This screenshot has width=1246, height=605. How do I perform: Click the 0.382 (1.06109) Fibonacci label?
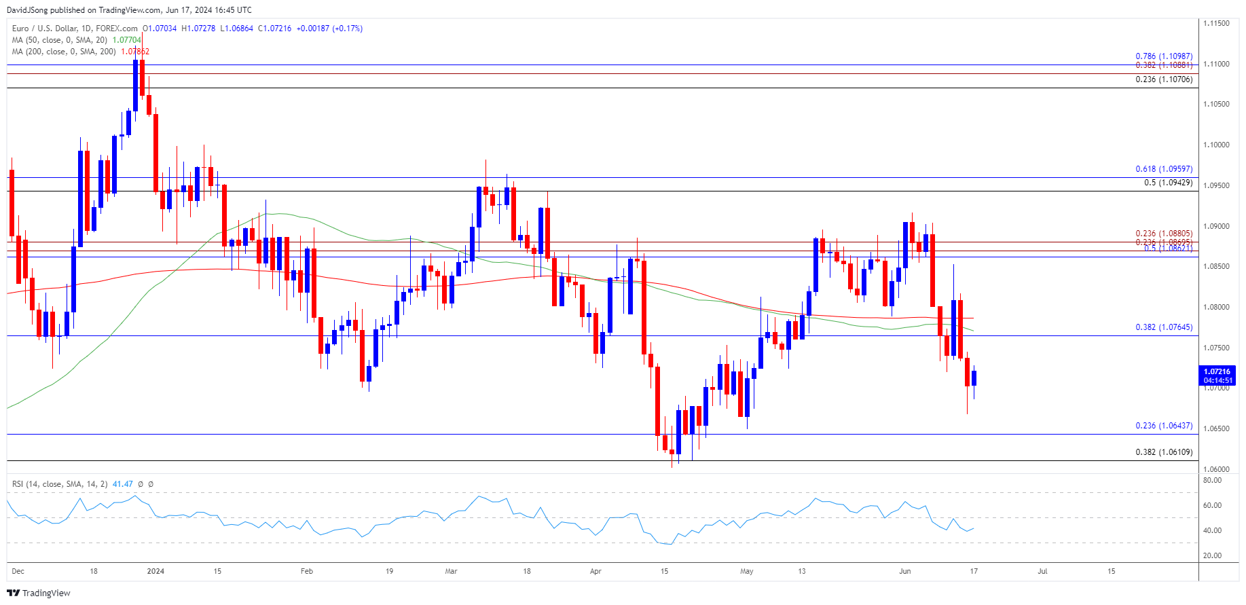(x=1164, y=452)
